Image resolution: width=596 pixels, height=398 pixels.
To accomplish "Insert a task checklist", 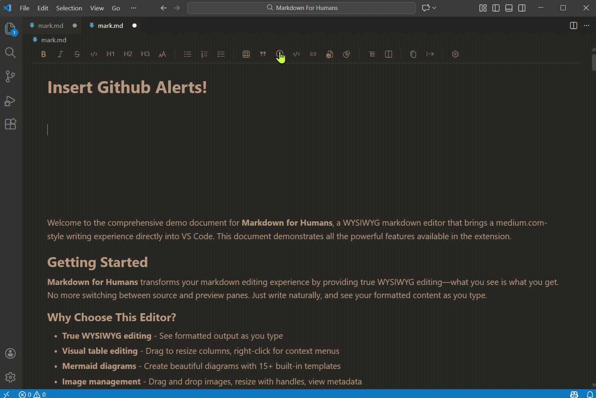I will 221,54.
